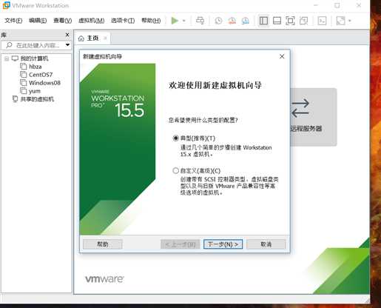Click the revert to snapshot icon
Viewport: 381px width, 308px height.
point(232,21)
